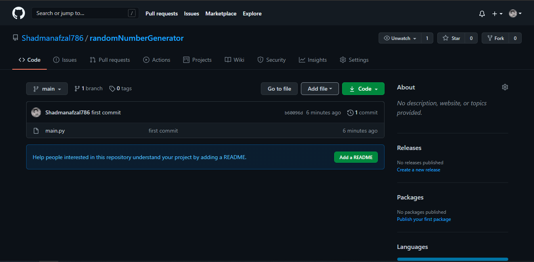Viewport: 534px width, 262px height.
Task: Click the About settings gear icon
Action: click(x=505, y=87)
